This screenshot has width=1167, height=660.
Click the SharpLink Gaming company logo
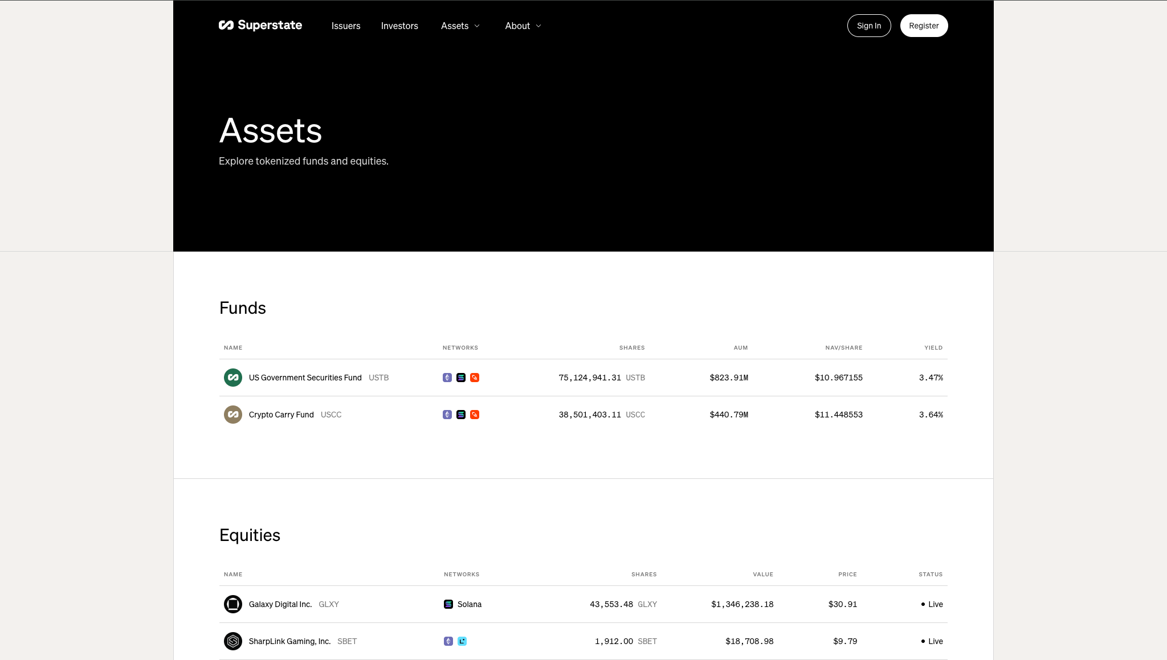tap(232, 641)
